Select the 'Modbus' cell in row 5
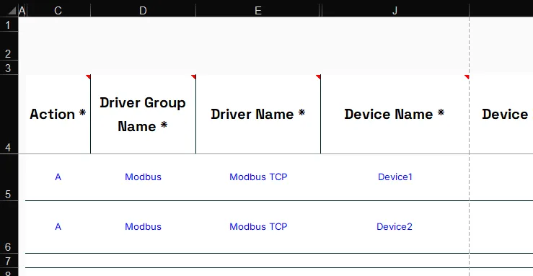 (143, 177)
